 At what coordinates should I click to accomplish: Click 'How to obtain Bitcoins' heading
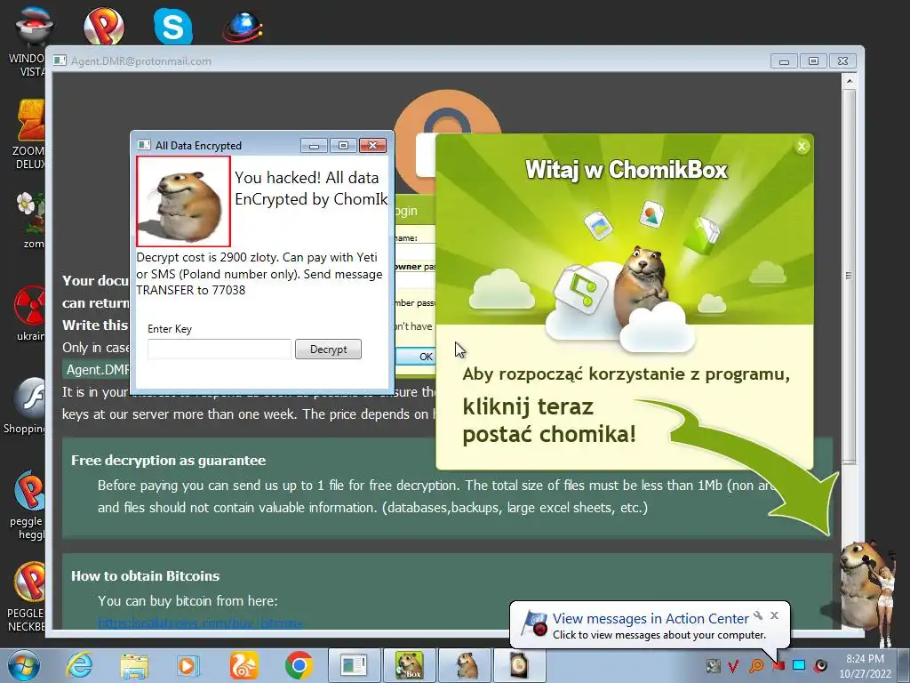145,576
